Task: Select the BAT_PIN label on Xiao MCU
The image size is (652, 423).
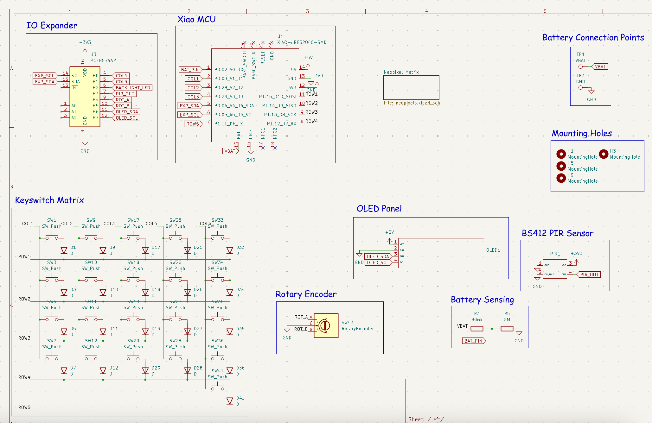Action: (190, 70)
